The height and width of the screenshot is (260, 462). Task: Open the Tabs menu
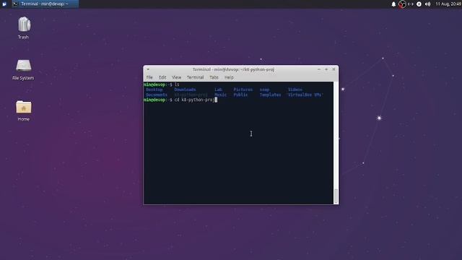214,77
